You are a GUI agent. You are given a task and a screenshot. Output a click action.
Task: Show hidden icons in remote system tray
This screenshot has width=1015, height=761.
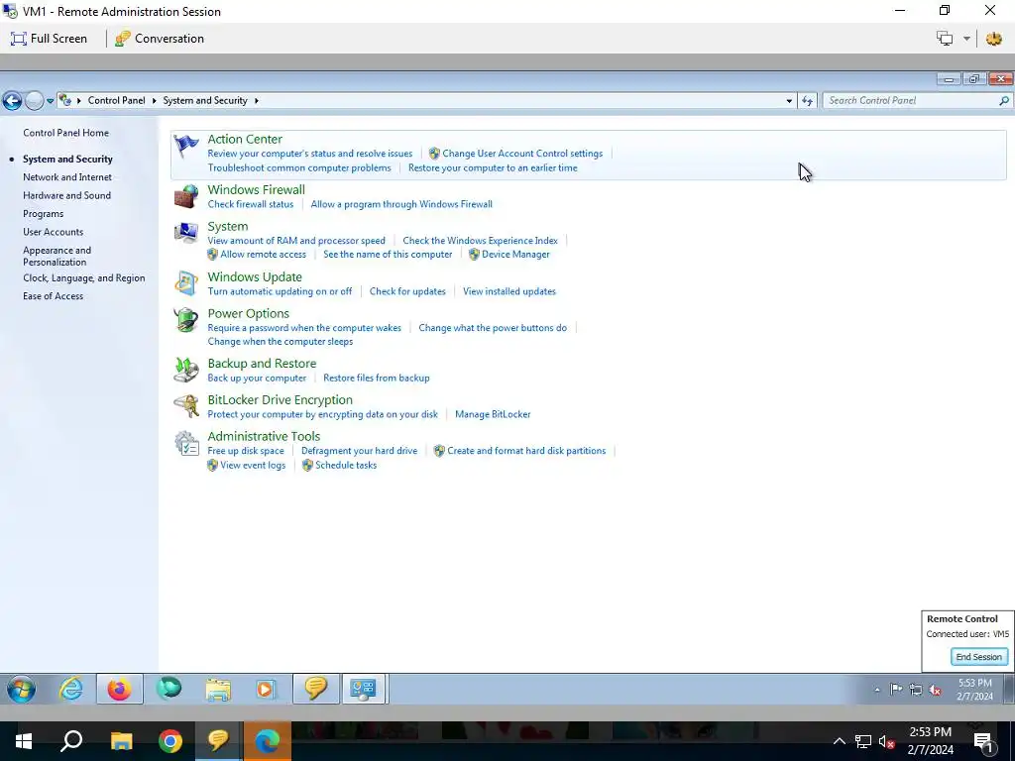(877, 691)
